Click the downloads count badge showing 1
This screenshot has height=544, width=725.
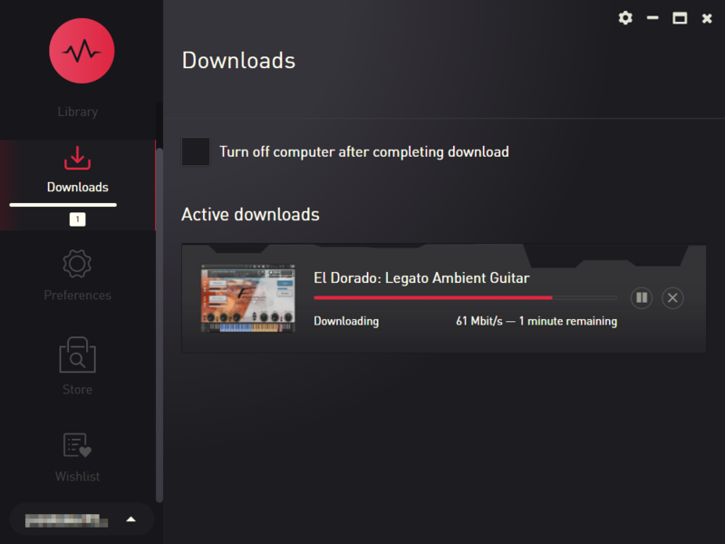click(77, 219)
